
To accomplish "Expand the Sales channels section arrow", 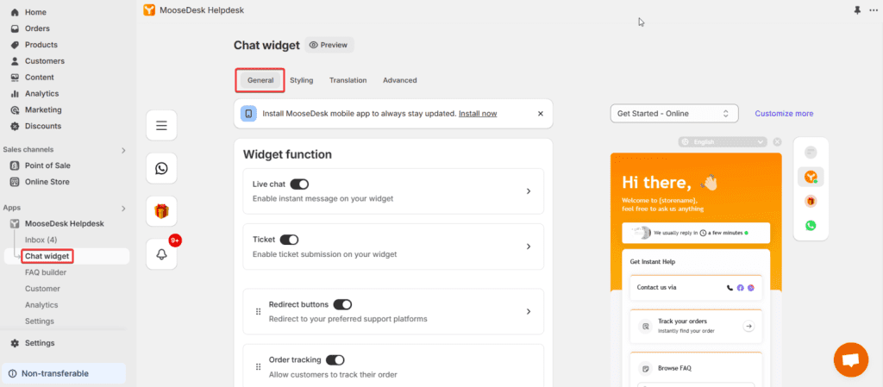I will click(123, 150).
